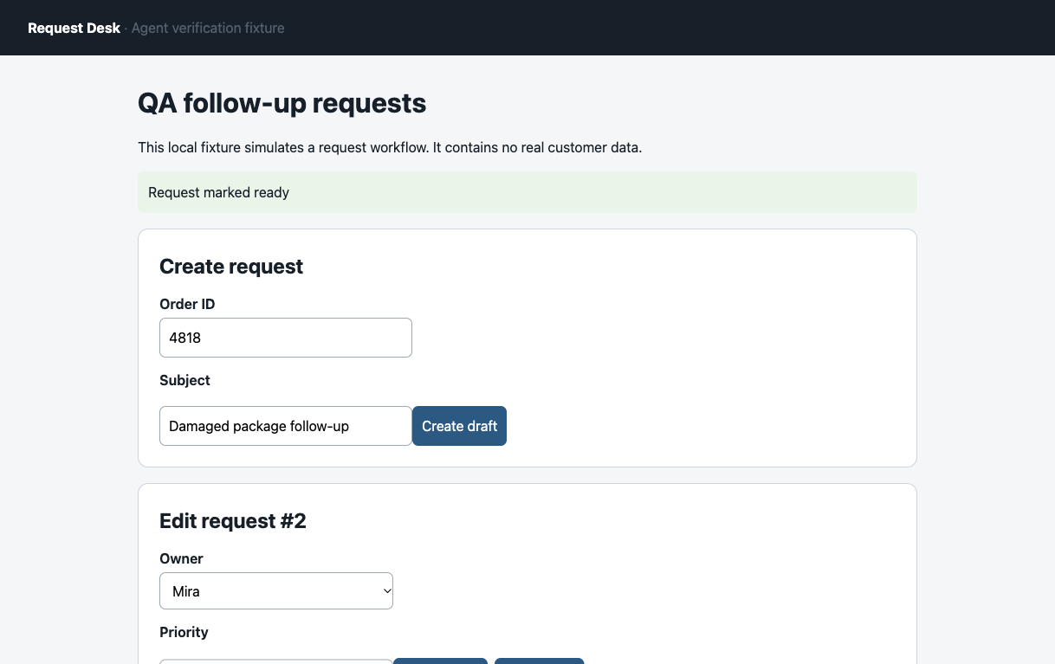
Task: Click the Order ID label
Action: click(187, 304)
